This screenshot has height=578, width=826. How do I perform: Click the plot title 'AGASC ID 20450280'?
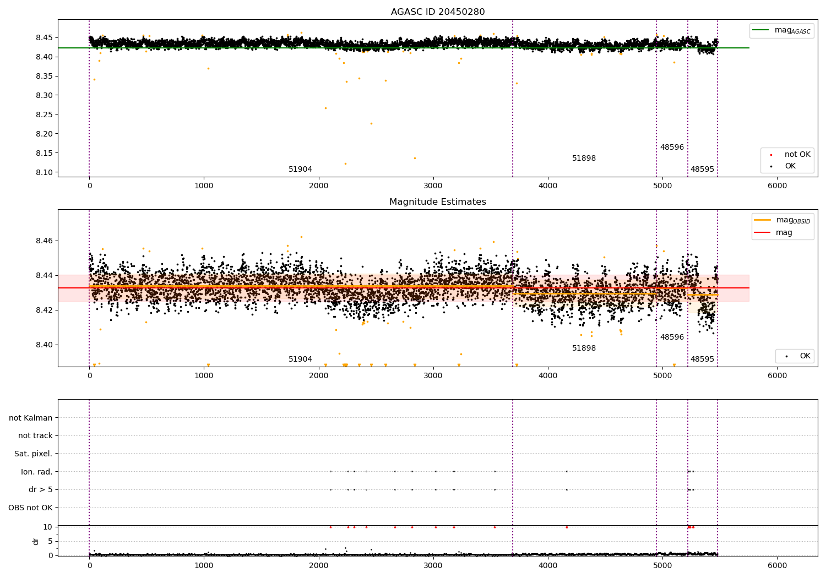[x=438, y=12]
